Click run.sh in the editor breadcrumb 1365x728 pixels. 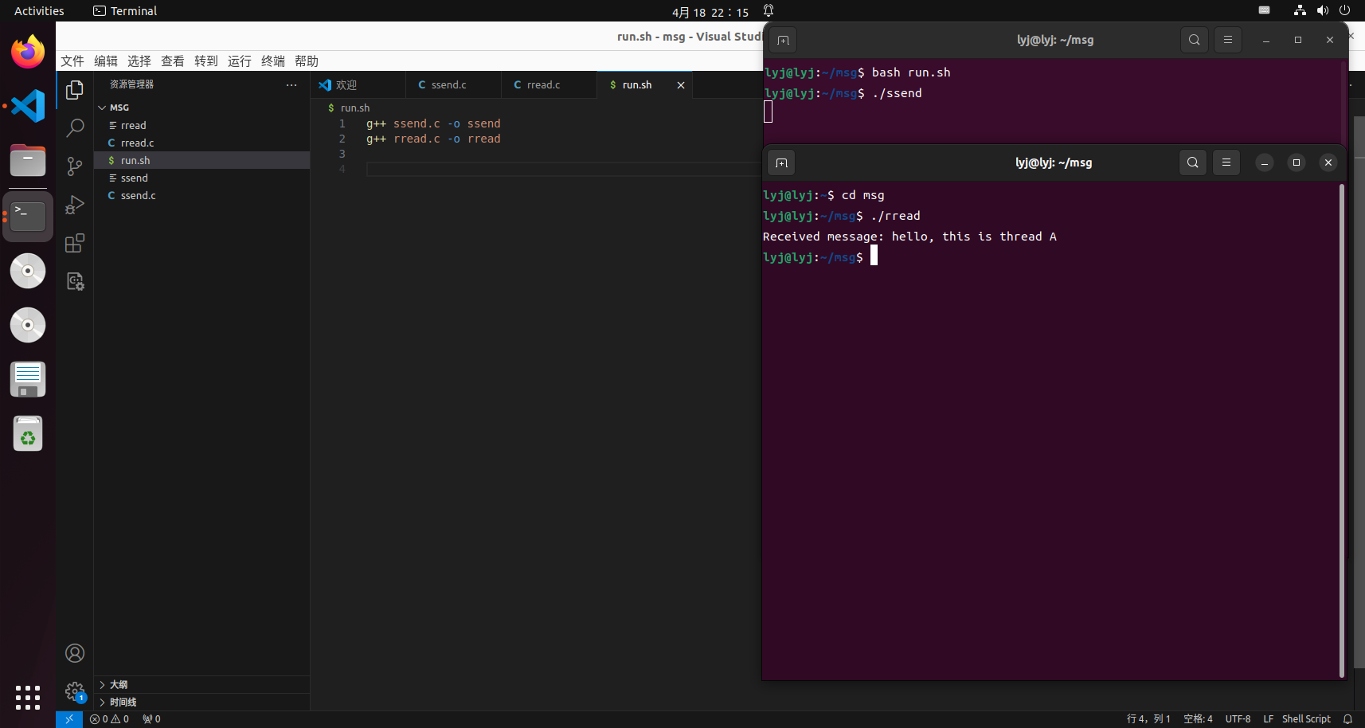[x=354, y=108]
